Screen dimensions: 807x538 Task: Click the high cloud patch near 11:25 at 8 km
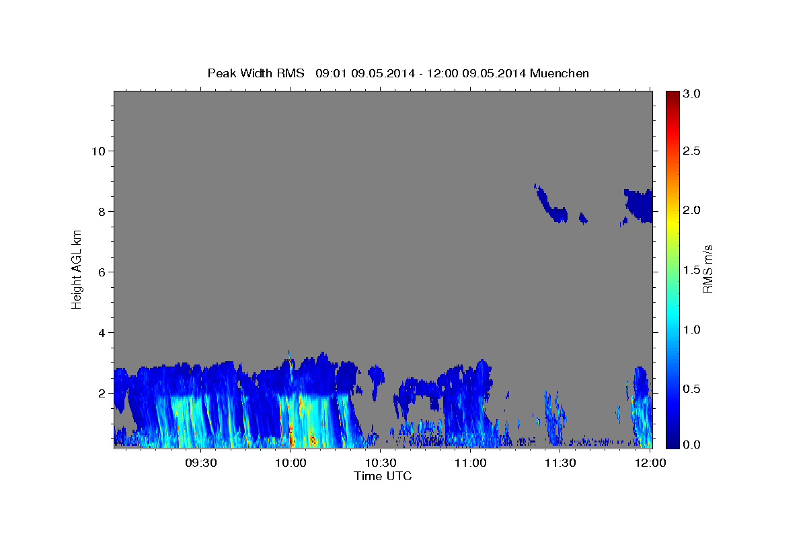click(x=551, y=205)
